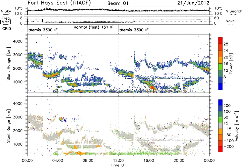Select the "Freq. [MHz]" axis label
This screenshot has width=242, height=167.
point(5,20)
